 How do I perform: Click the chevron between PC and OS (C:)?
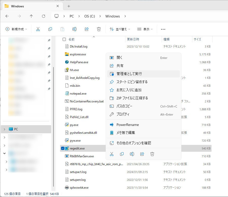coord(79,16)
